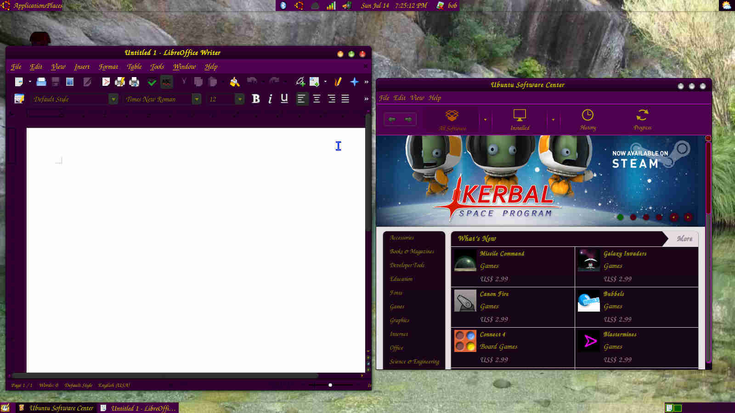Open the Missile Command app entry
The height and width of the screenshot is (413, 735).
tap(513, 267)
